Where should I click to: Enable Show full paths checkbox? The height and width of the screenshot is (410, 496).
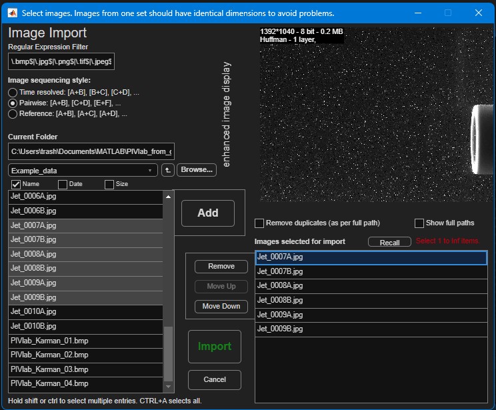click(419, 223)
